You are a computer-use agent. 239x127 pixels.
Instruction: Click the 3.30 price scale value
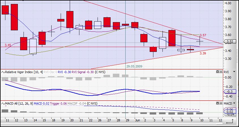[228, 59]
